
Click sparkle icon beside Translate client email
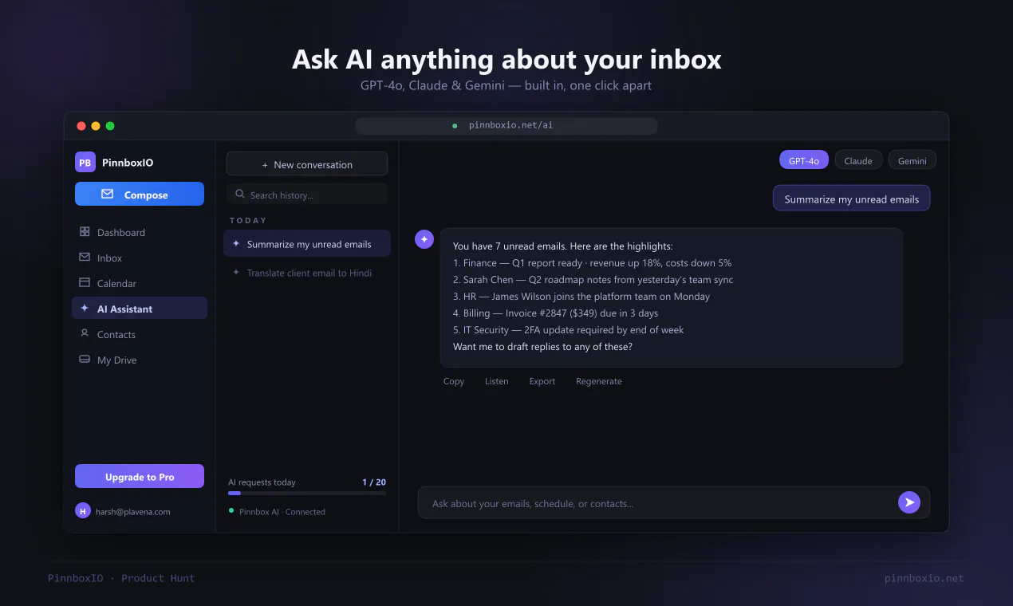[236, 273]
